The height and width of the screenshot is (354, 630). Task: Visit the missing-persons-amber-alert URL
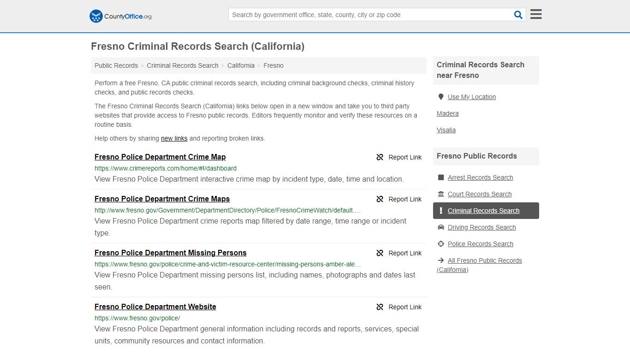coord(228,264)
